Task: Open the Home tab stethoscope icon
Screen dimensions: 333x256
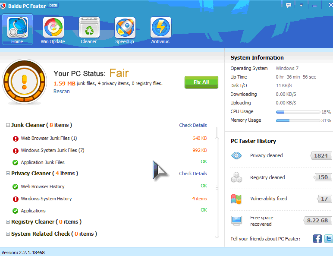Action: coord(17,28)
